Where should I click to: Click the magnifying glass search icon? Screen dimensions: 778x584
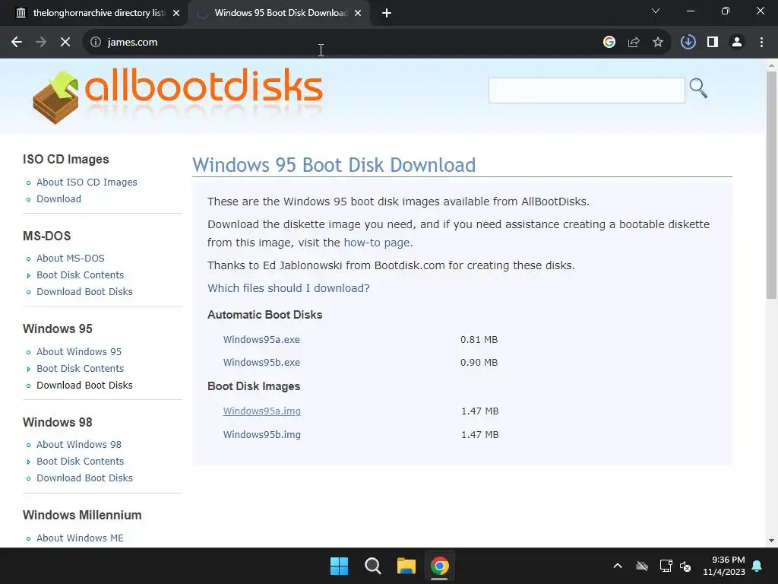coord(698,88)
